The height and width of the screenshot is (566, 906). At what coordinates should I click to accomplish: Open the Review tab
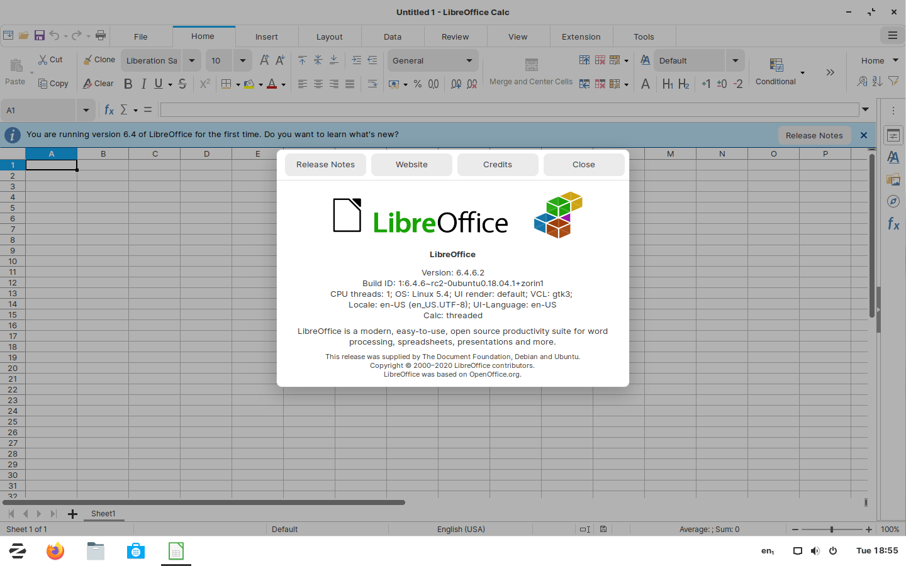[456, 36]
